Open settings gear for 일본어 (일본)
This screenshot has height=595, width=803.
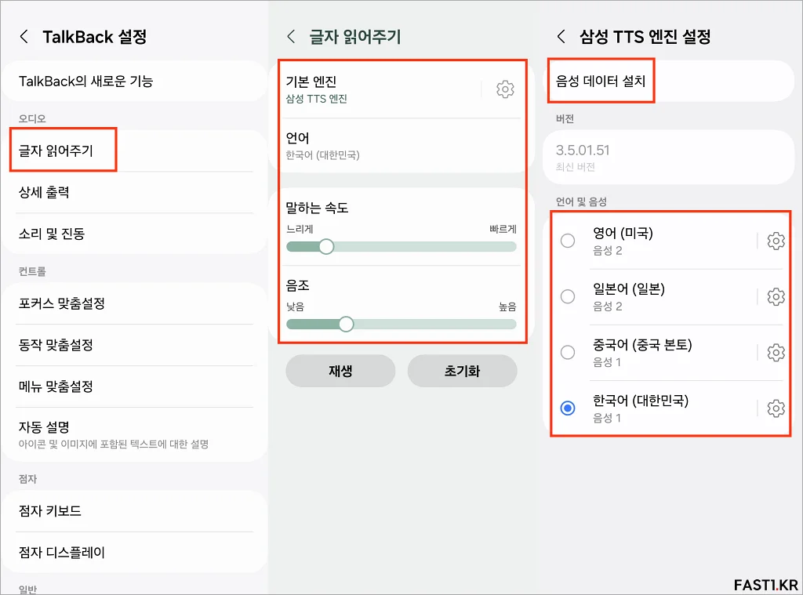point(776,296)
